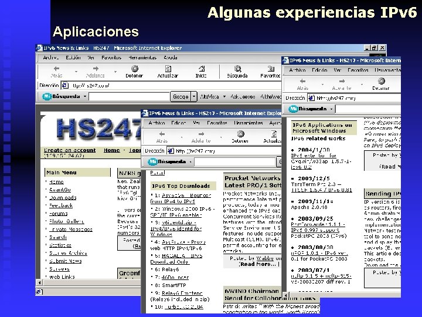Viewport: 422px width, 317px height.
Task: Click Read More link in middle window
Action: click(x=258, y=264)
